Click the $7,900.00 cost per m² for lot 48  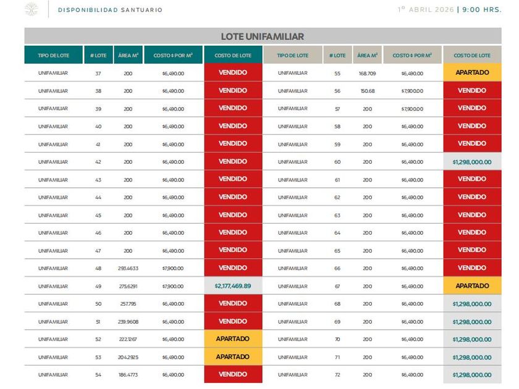(x=173, y=268)
